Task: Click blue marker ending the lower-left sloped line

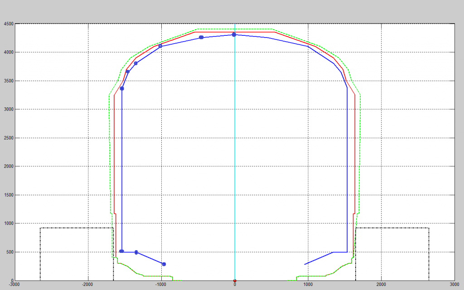Action: click(x=164, y=264)
